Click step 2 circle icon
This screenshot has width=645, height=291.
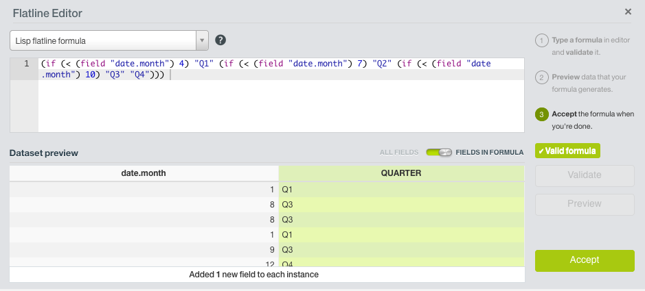coord(542,77)
